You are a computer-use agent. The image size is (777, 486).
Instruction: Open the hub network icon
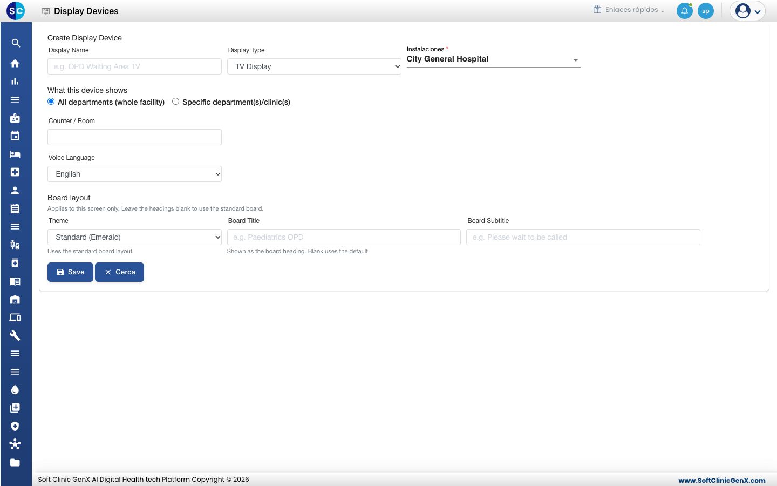(x=15, y=444)
